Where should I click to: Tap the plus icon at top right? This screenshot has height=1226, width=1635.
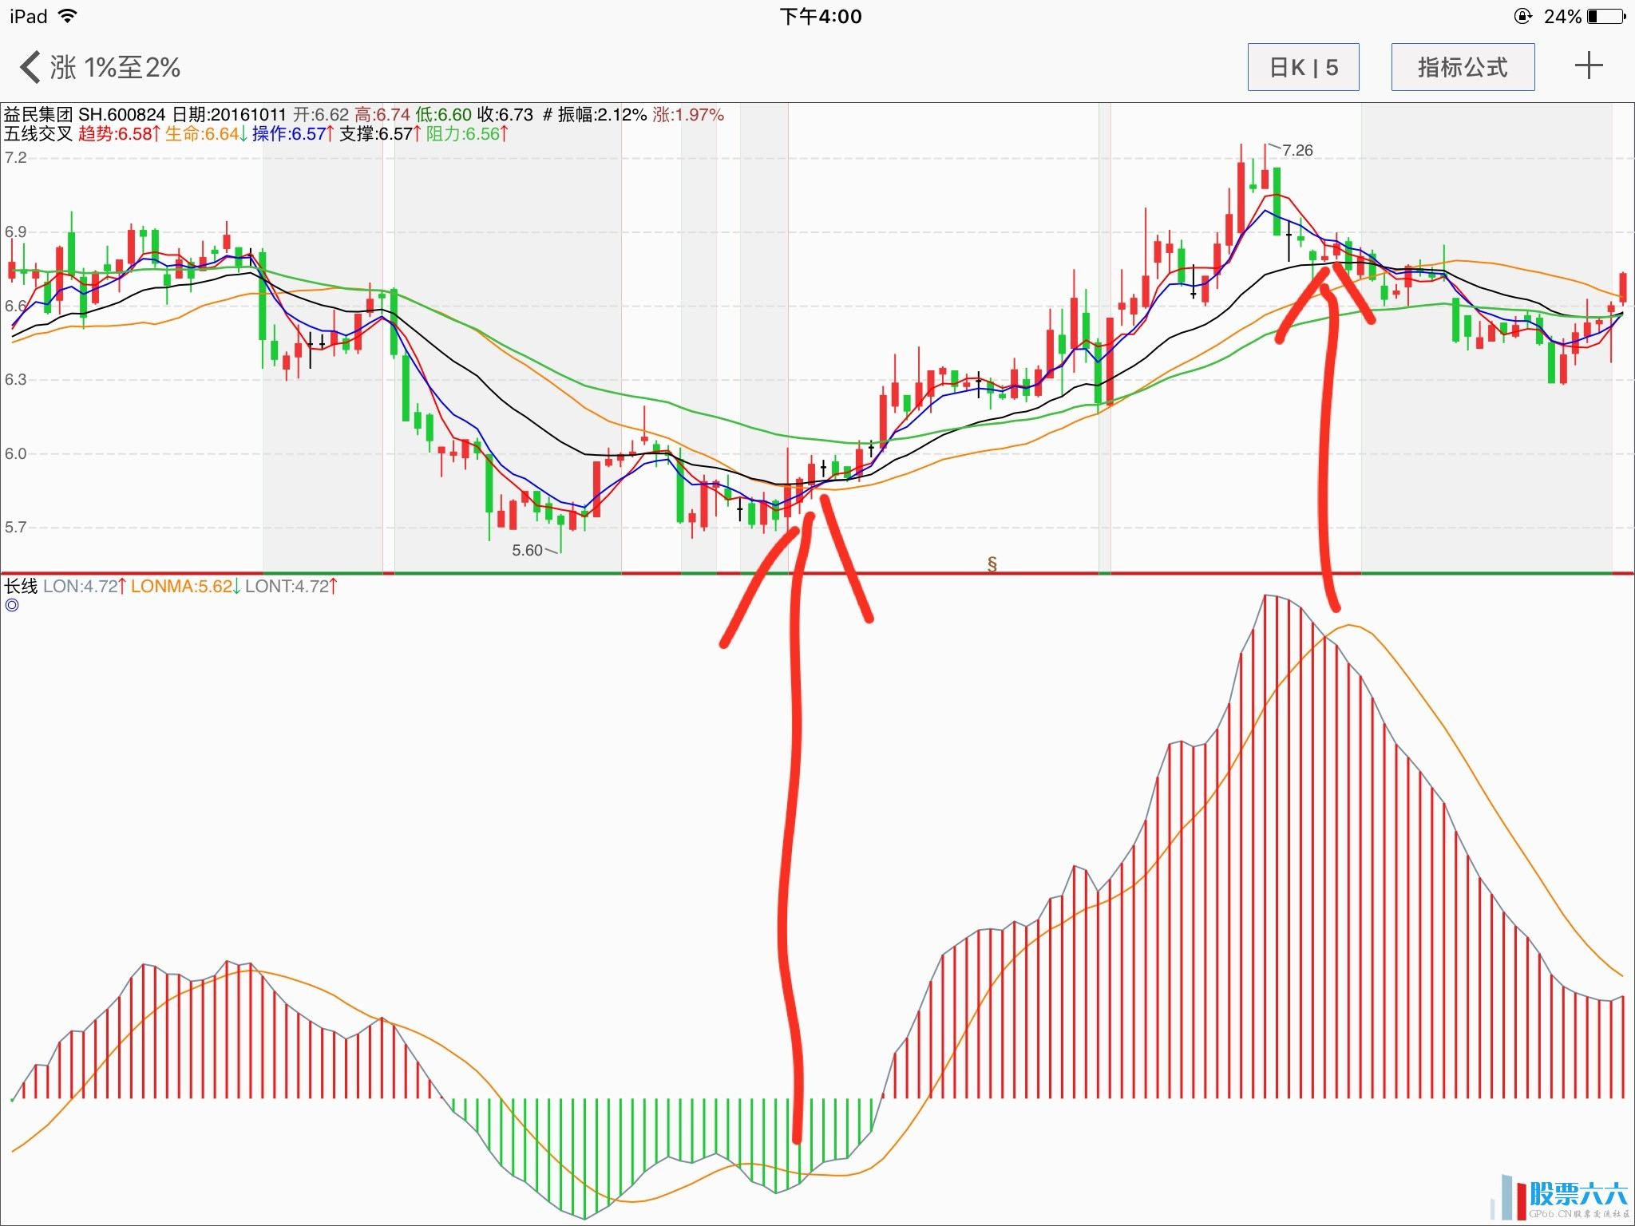pyautogui.click(x=1589, y=66)
